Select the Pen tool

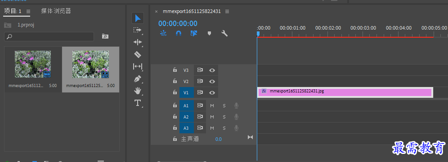138,79
